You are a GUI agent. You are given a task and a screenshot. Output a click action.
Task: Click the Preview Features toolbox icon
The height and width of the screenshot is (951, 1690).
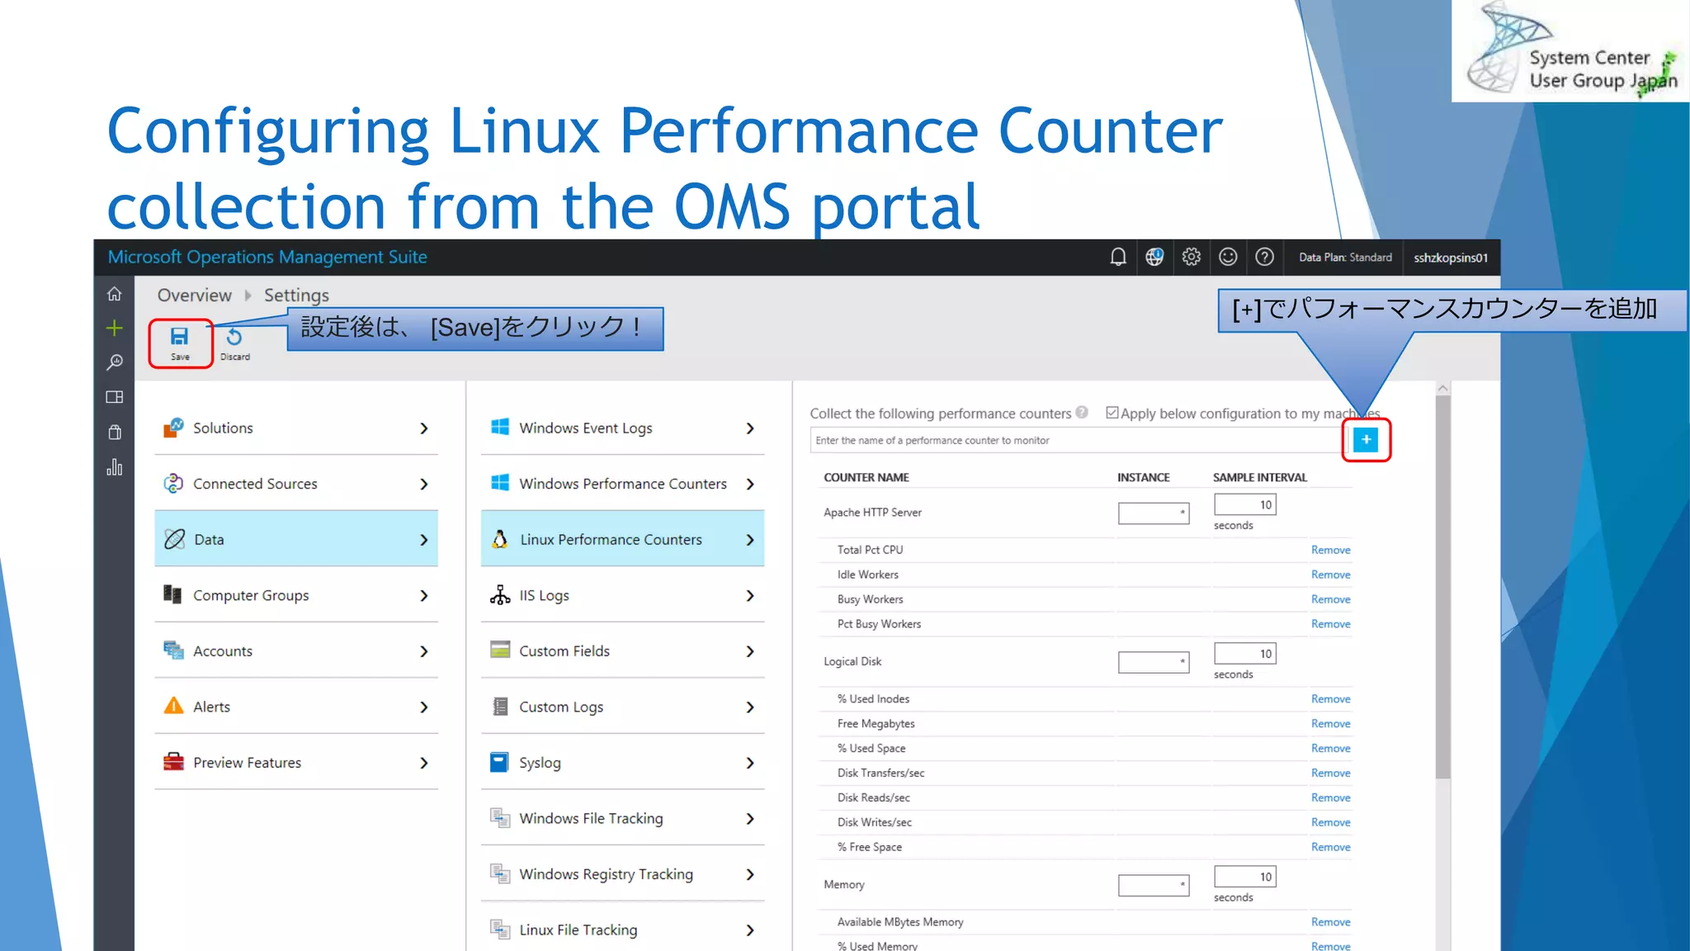[173, 762]
